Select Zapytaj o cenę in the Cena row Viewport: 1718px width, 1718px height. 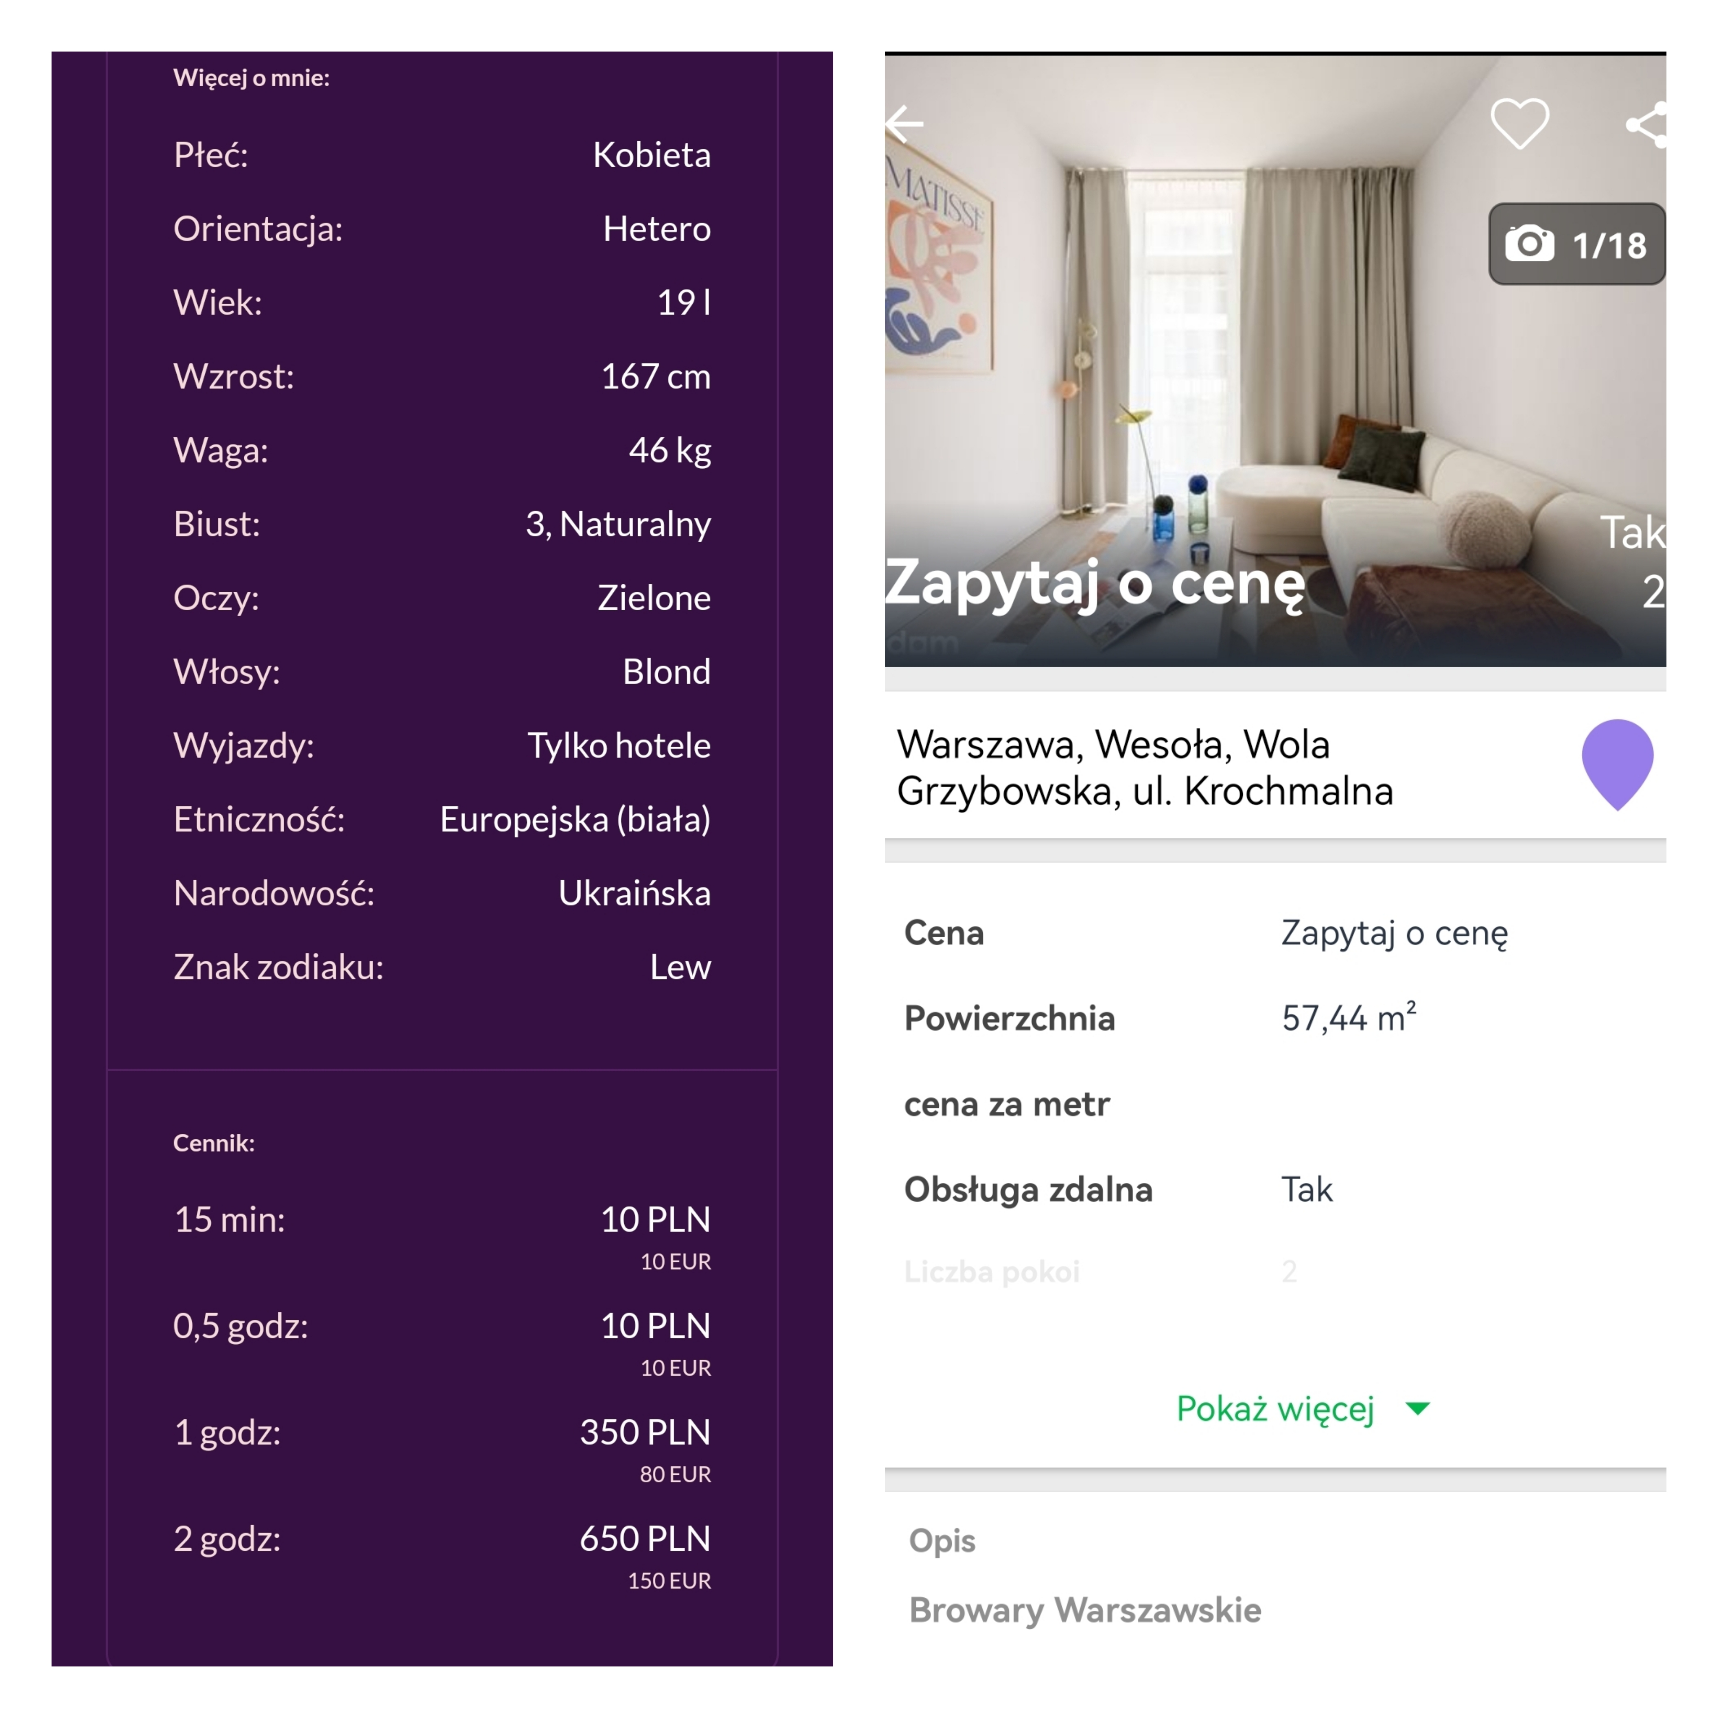[x=1393, y=933]
